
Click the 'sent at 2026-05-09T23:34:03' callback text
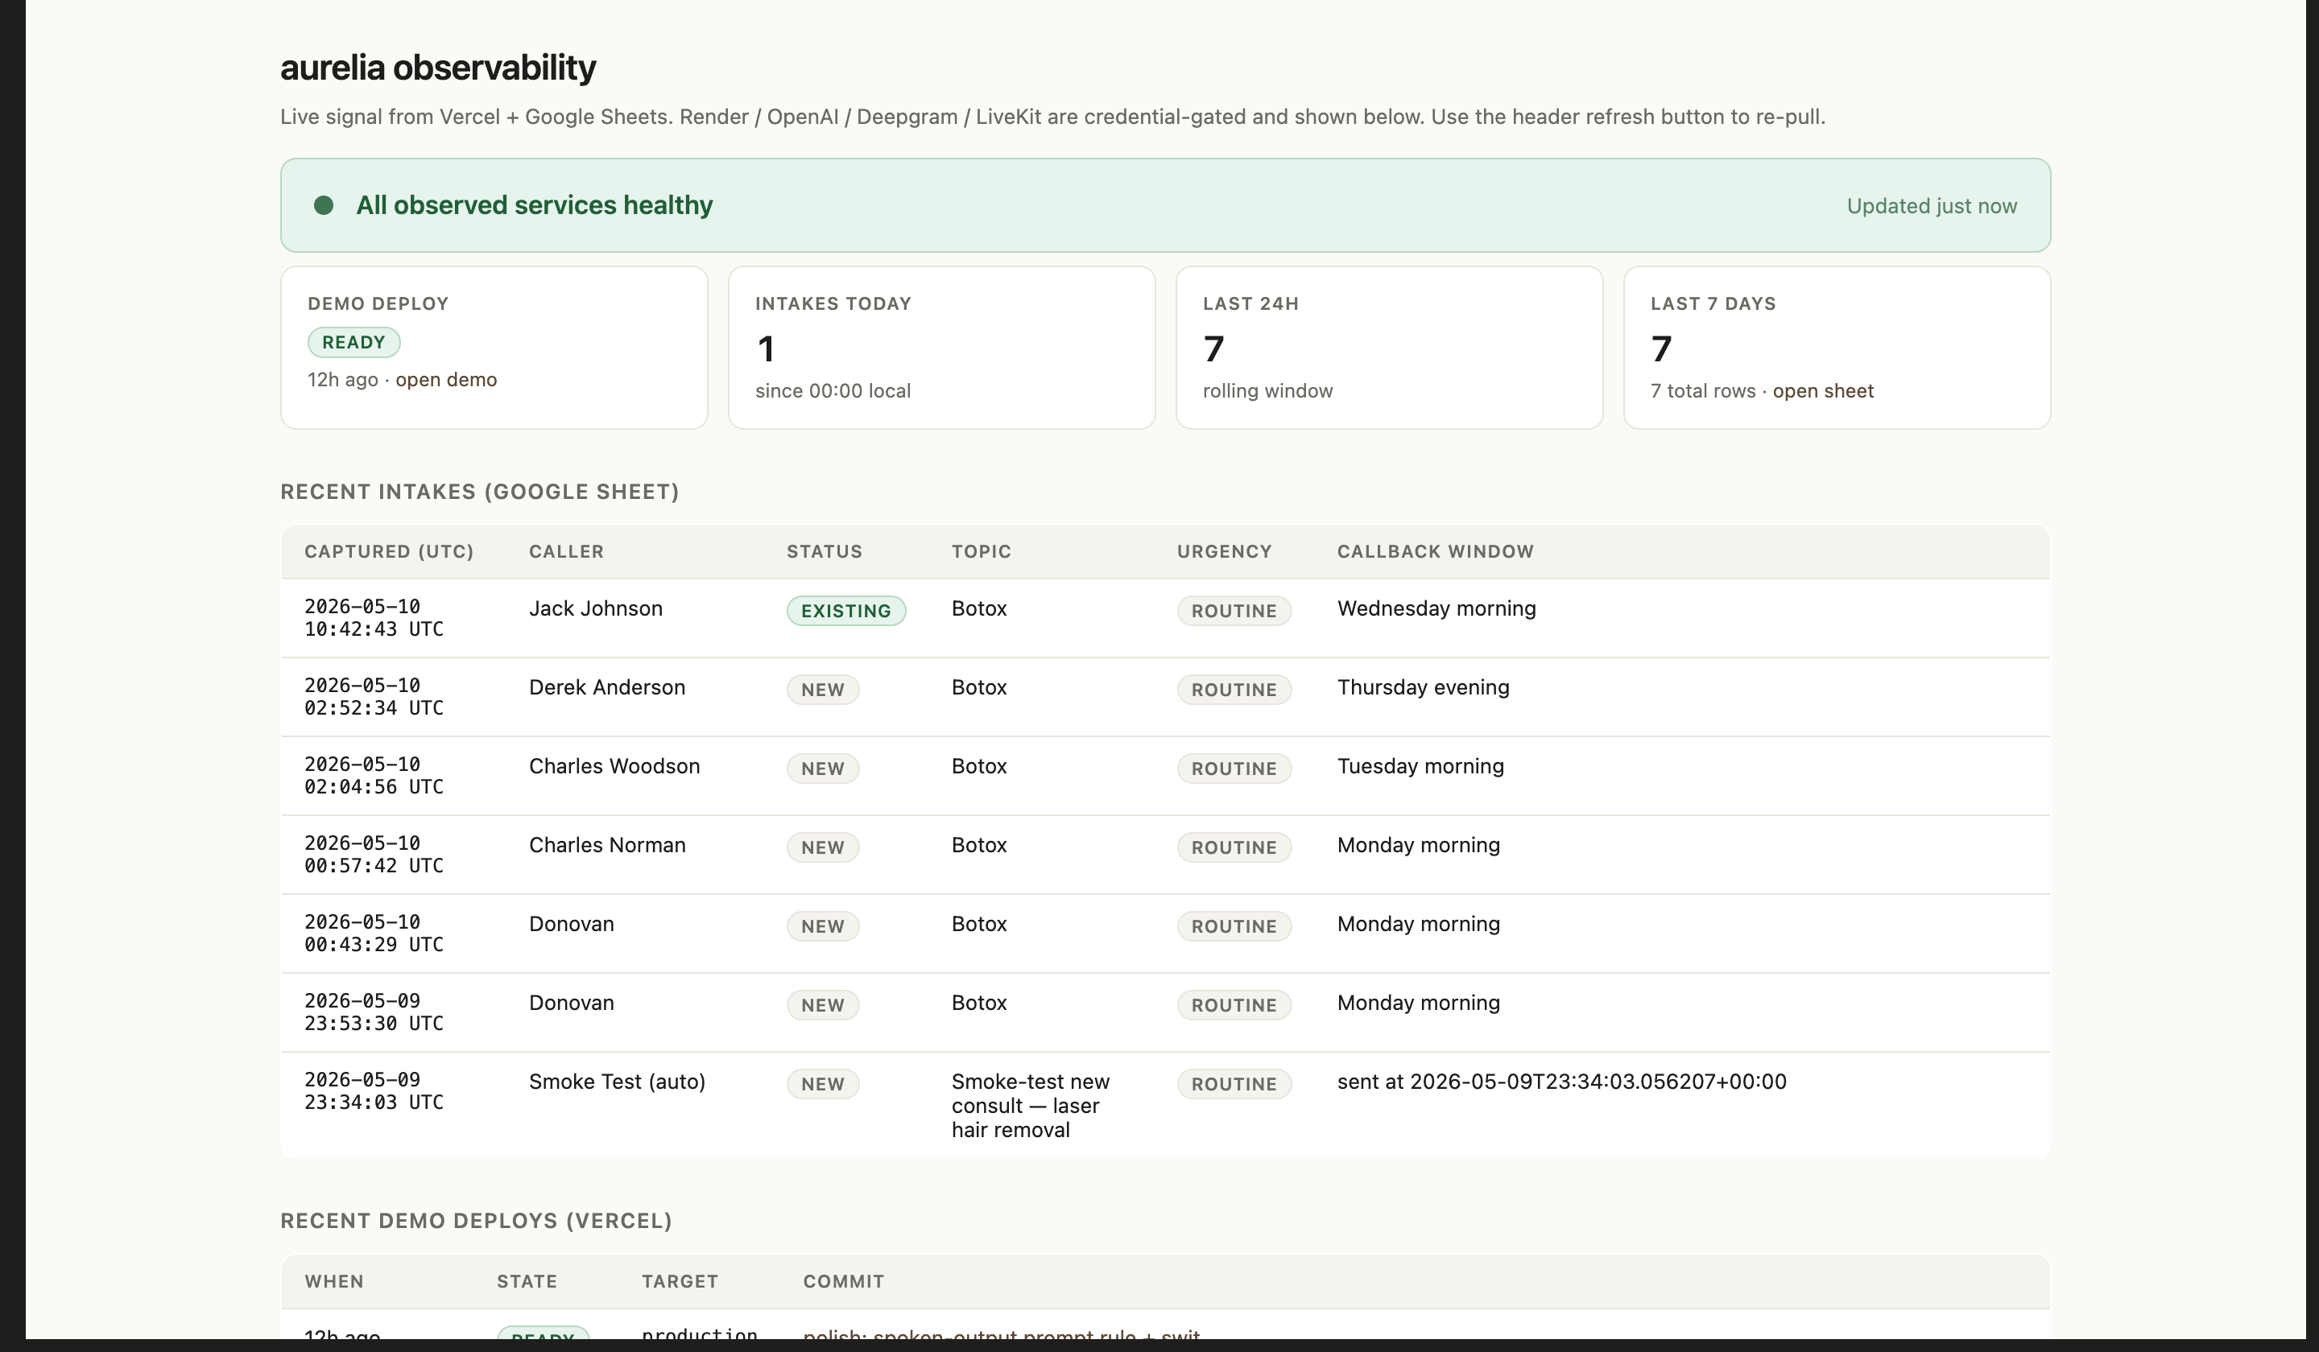pyautogui.click(x=1560, y=1082)
